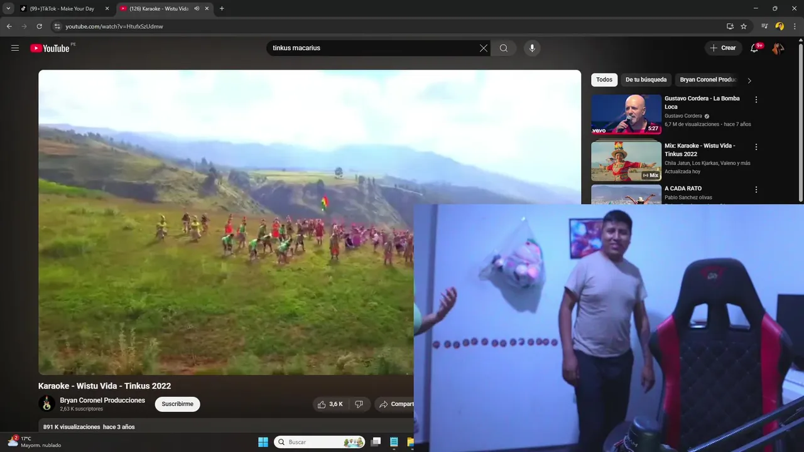Viewport: 804px width, 452px height.
Task: Click the address bar URL
Action: [x=114, y=26]
